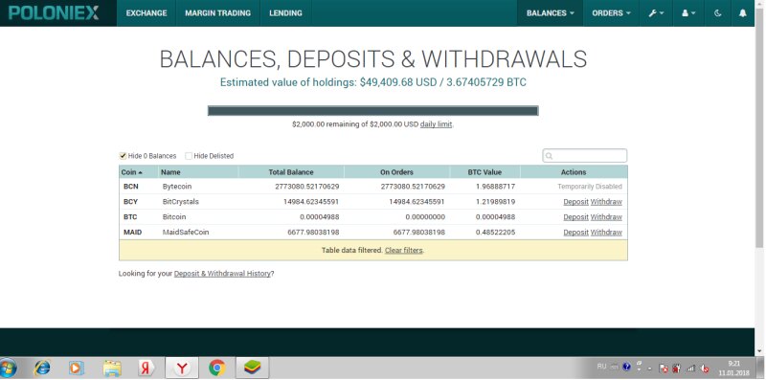Open the Margin Trading section
The image size is (766, 380).
pyautogui.click(x=218, y=13)
